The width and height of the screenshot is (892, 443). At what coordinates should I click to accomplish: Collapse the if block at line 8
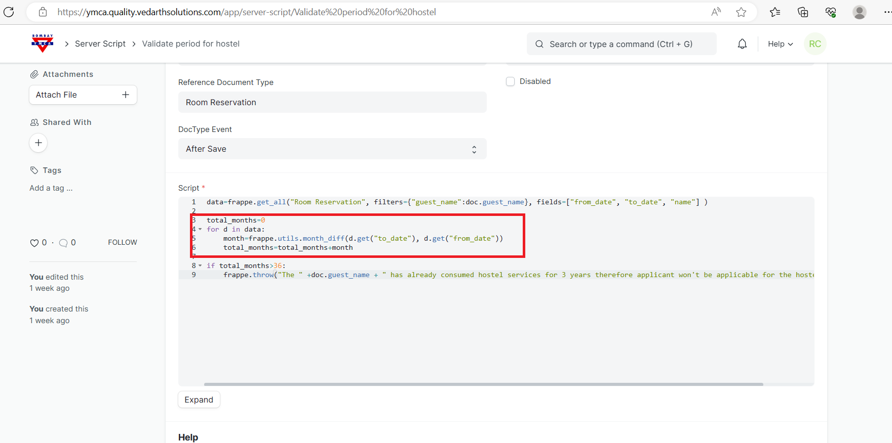point(200,266)
